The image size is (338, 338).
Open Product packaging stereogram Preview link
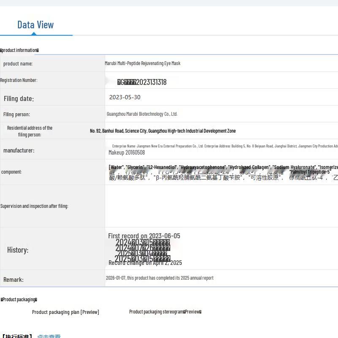point(165,312)
